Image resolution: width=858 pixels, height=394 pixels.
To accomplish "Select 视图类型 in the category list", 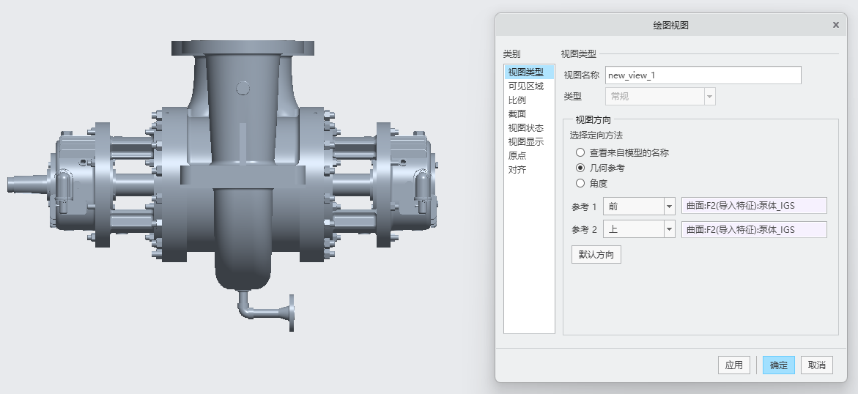I will click(x=525, y=72).
